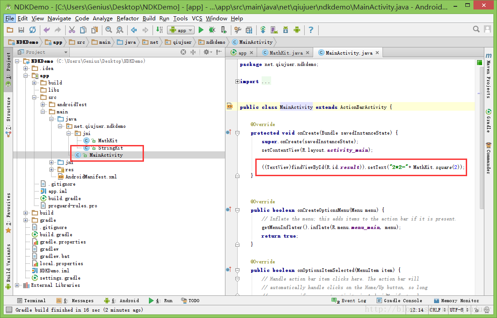Open Project panel gear settings
The image size is (497, 318).
pyautogui.click(x=207, y=52)
